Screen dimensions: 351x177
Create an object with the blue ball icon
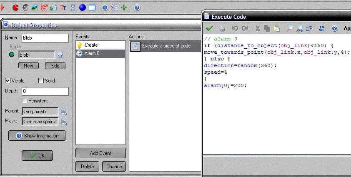pyautogui.click(x=83, y=7)
